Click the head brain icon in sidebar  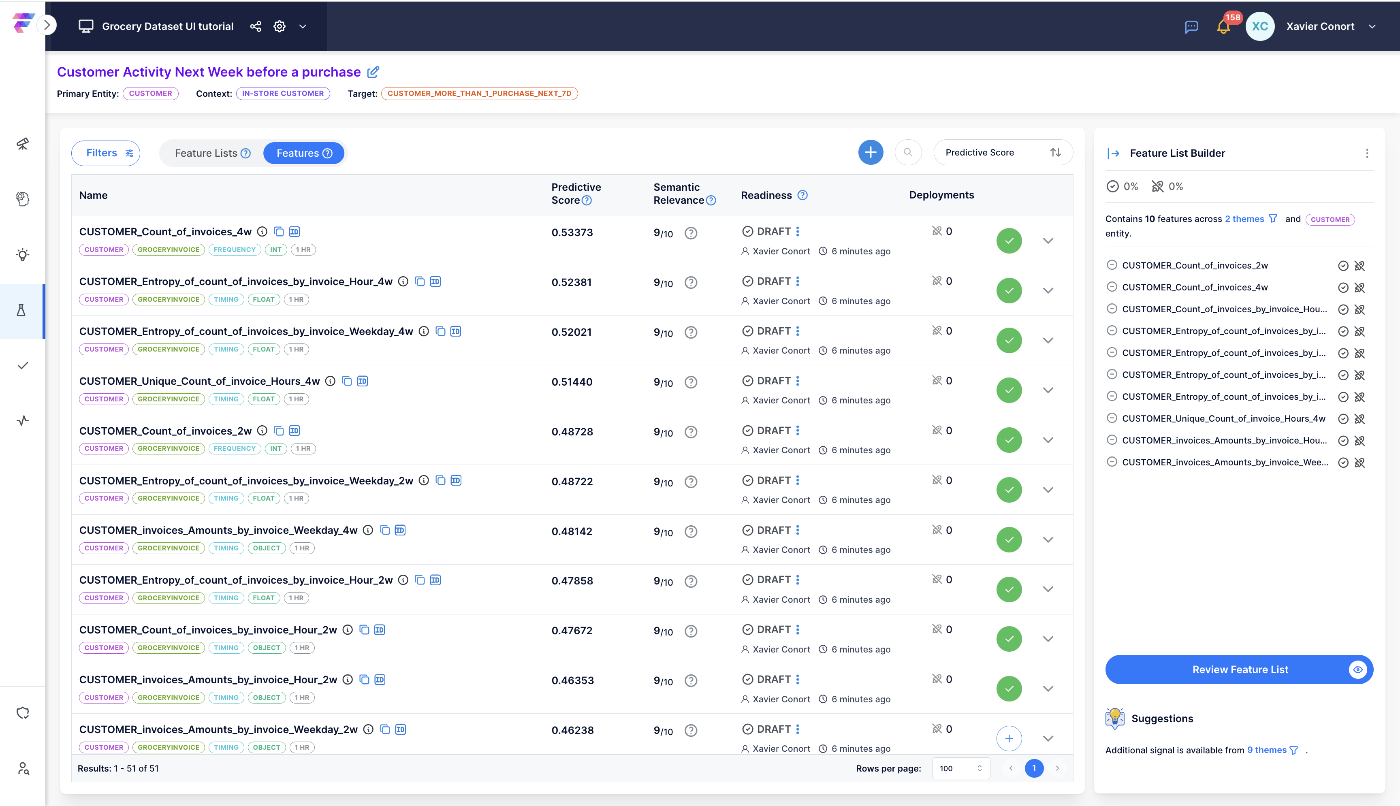click(23, 199)
